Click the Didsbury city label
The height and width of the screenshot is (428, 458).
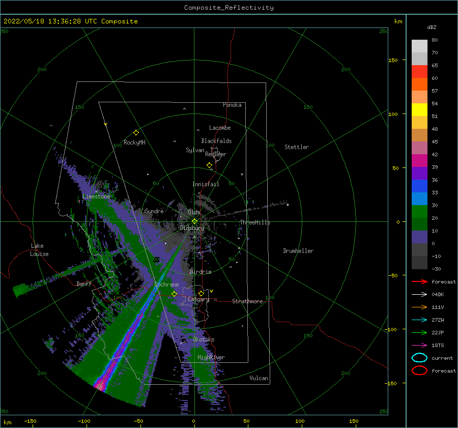point(192,228)
